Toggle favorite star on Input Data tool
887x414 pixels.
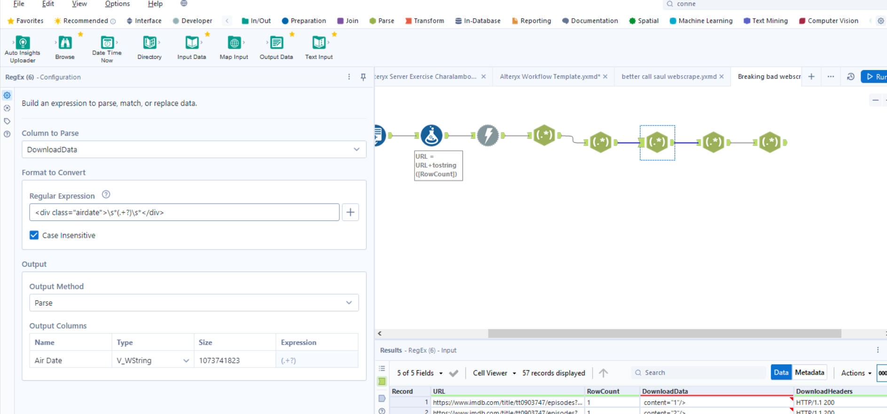tap(207, 34)
